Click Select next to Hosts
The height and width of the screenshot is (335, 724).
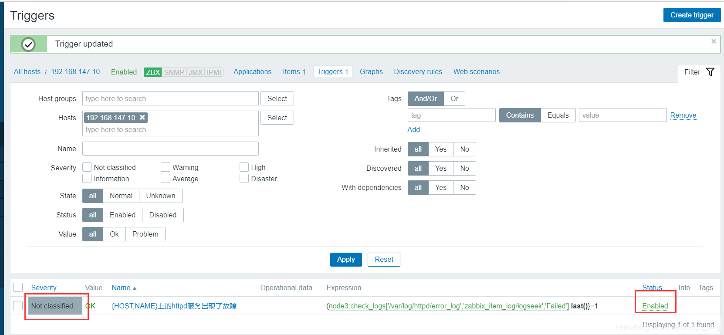point(277,118)
